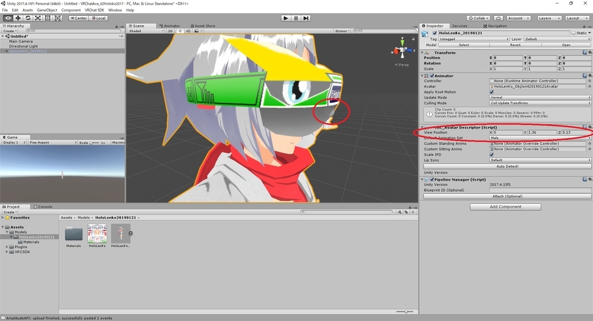Pick Controller object via circle selector
593x321 pixels.
click(590, 81)
